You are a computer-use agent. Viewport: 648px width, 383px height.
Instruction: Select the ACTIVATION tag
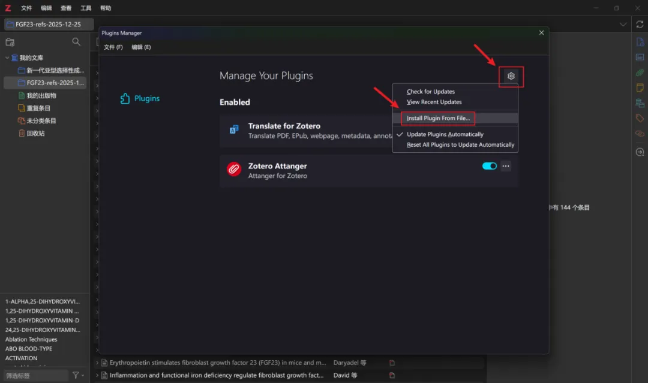[x=21, y=358]
